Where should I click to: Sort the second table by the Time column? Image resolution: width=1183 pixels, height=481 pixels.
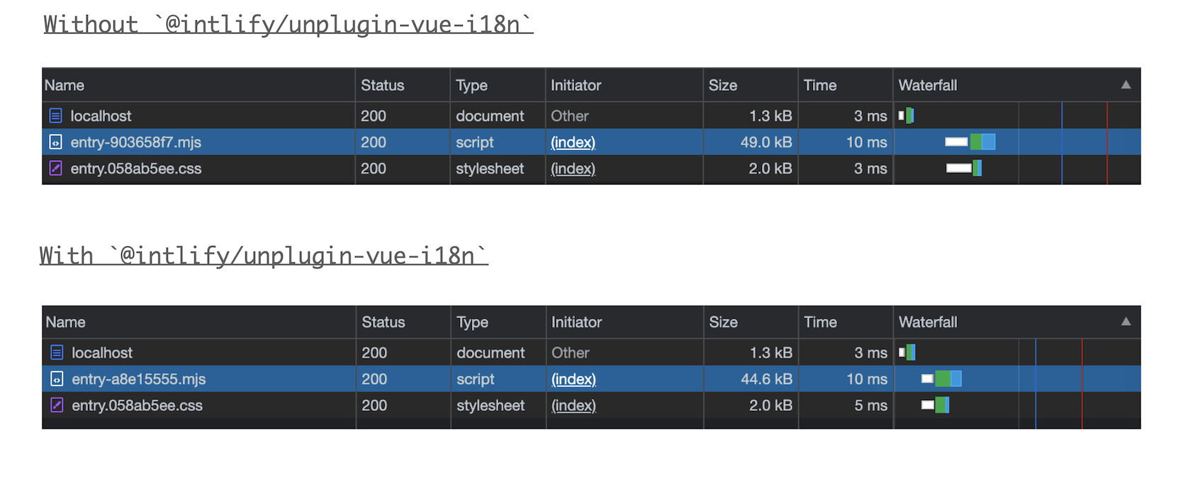click(x=820, y=322)
